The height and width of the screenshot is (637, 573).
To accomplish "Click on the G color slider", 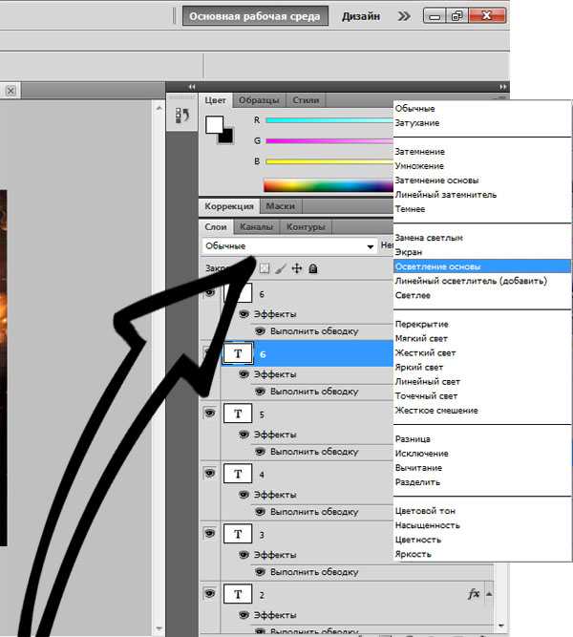I will pyautogui.click(x=329, y=141).
